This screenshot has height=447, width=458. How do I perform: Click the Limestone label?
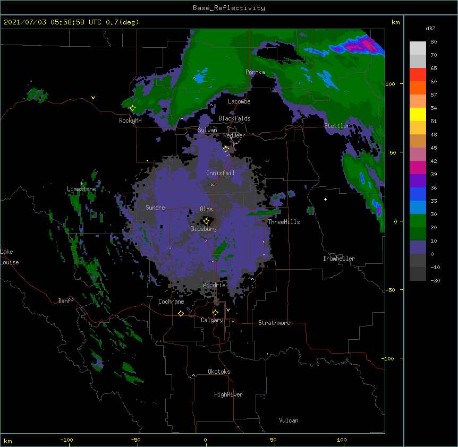[81, 189]
